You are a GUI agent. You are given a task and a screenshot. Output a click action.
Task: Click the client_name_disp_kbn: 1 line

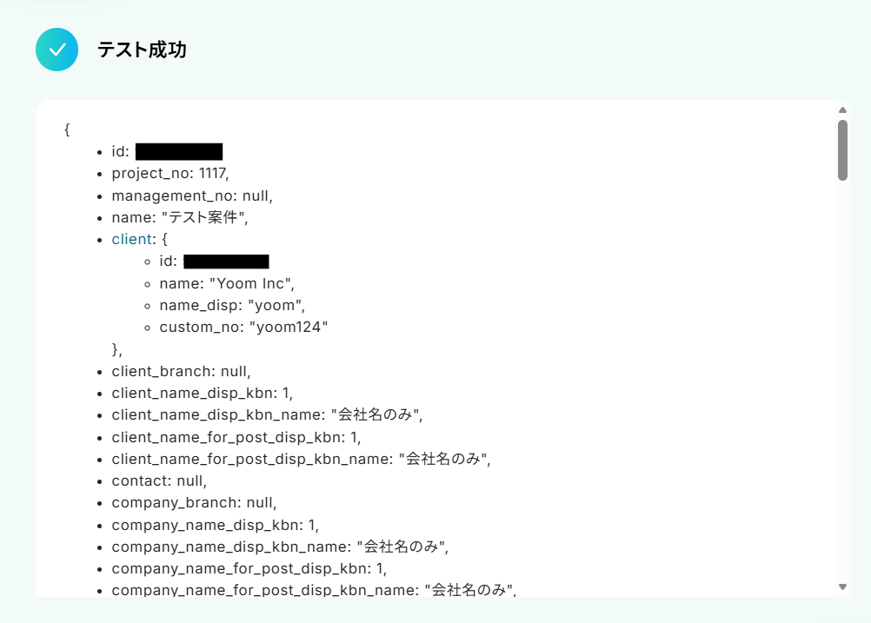click(x=203, y=393)
